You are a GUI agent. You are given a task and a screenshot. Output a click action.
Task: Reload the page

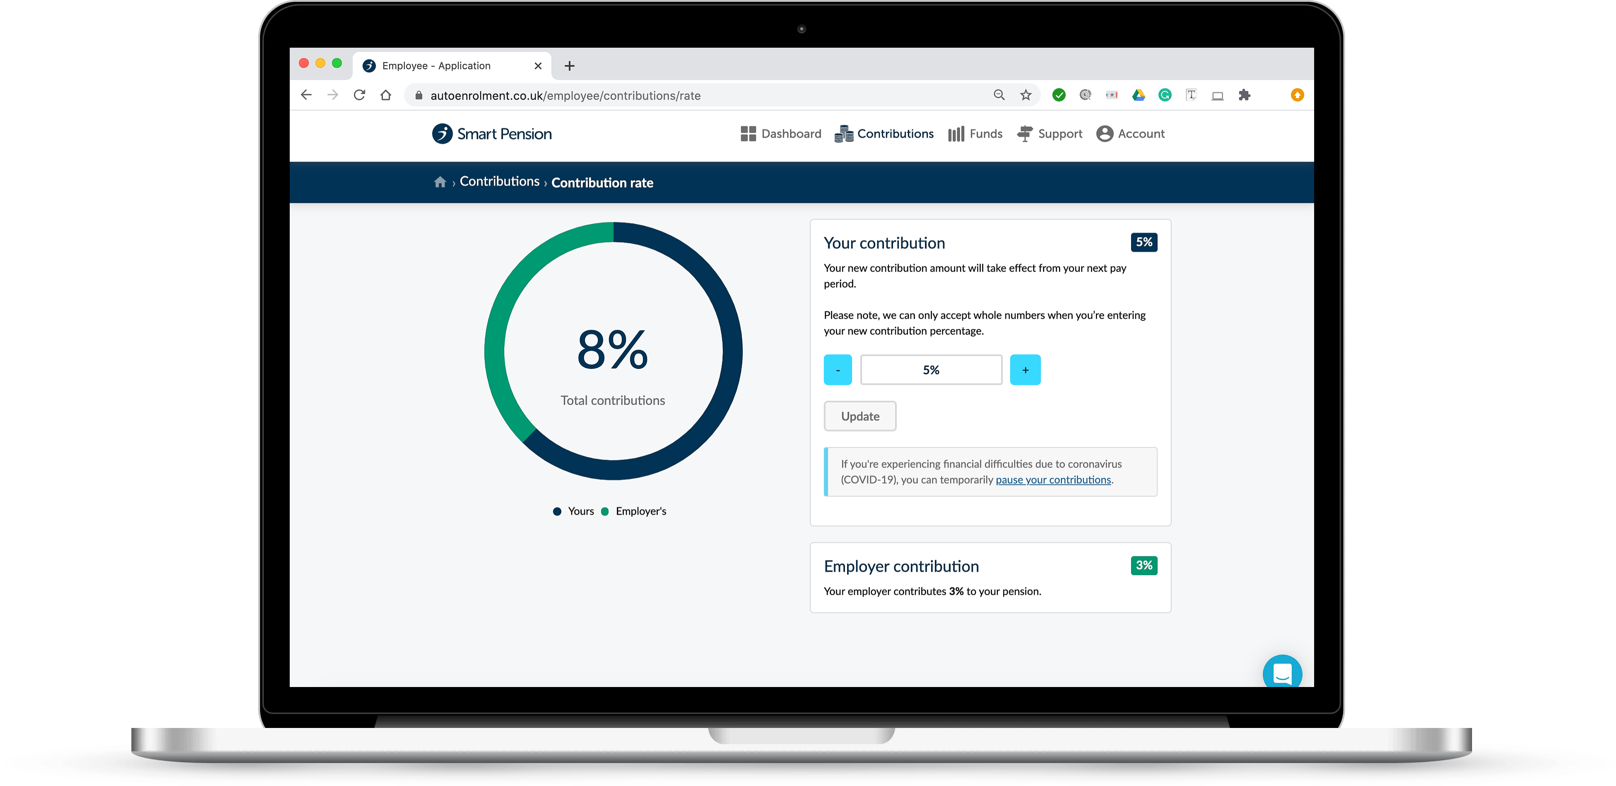359,95
